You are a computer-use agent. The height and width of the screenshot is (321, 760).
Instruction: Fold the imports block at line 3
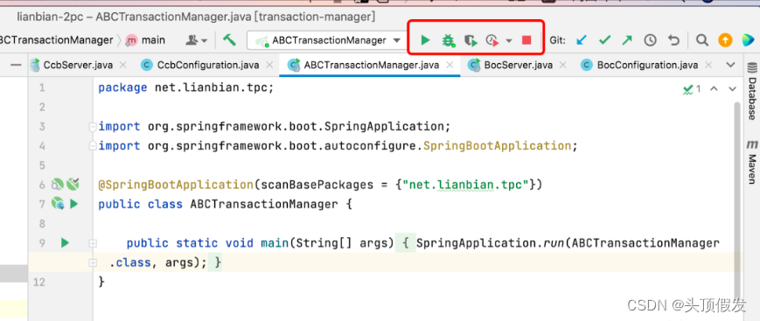pyautogui.click(x=92, y=127)
